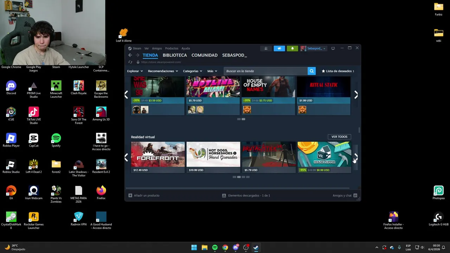Open Google Chrome from the taskbar
Image resolution: width=450 pixels, height=253 pixels.
point(225,247)
